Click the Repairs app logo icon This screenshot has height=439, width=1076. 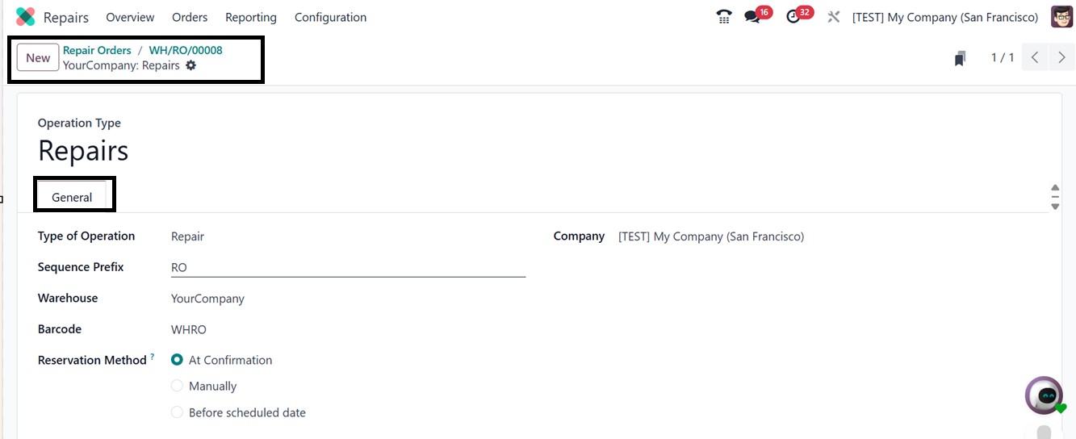pyautogui.click(x=26, y=17)
